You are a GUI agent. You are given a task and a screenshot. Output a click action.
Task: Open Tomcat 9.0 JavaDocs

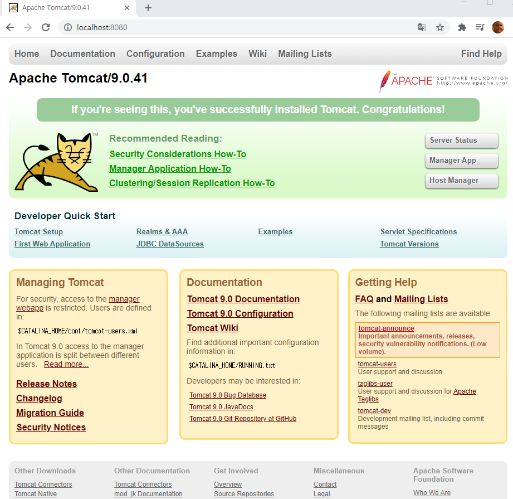point(221,407)
